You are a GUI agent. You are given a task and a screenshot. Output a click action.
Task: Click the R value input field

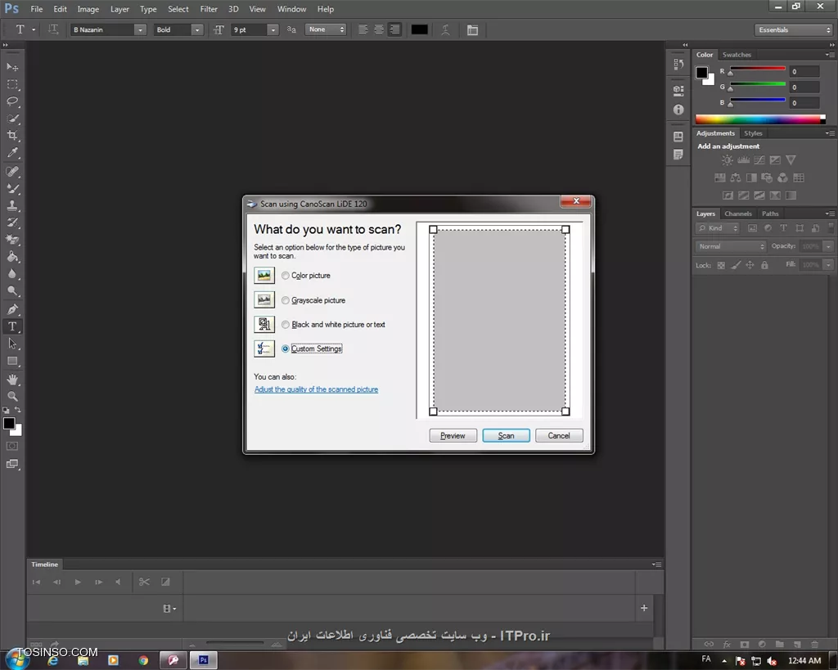804,72
